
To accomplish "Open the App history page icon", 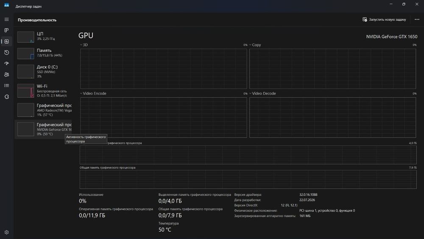I will pyautogui.click(x=6, y=53).
